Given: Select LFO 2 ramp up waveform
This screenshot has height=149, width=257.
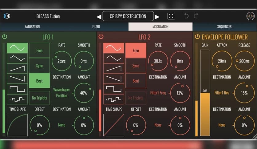Looking at the screenshot, I should [x=113, y=68].
